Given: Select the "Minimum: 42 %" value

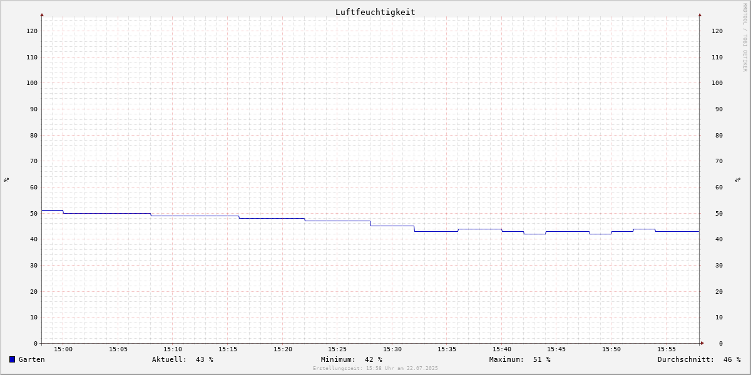Looking at the screenshot, I should click(352, 359).
